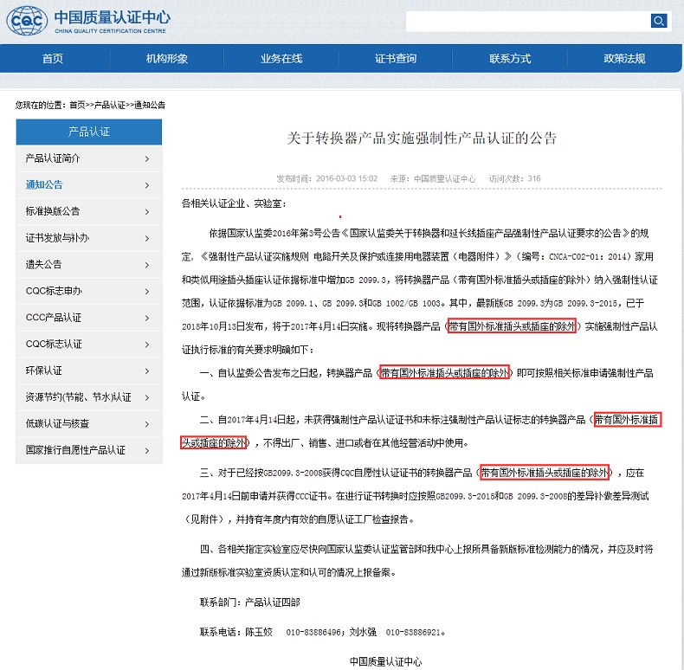Open the 机构形象 navigation menu
The image size is (684, 670).
click(x=167, y=59)
